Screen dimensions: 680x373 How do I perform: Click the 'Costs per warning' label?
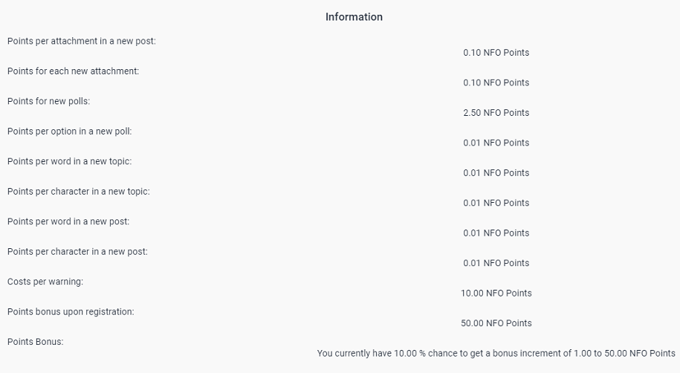45,282
